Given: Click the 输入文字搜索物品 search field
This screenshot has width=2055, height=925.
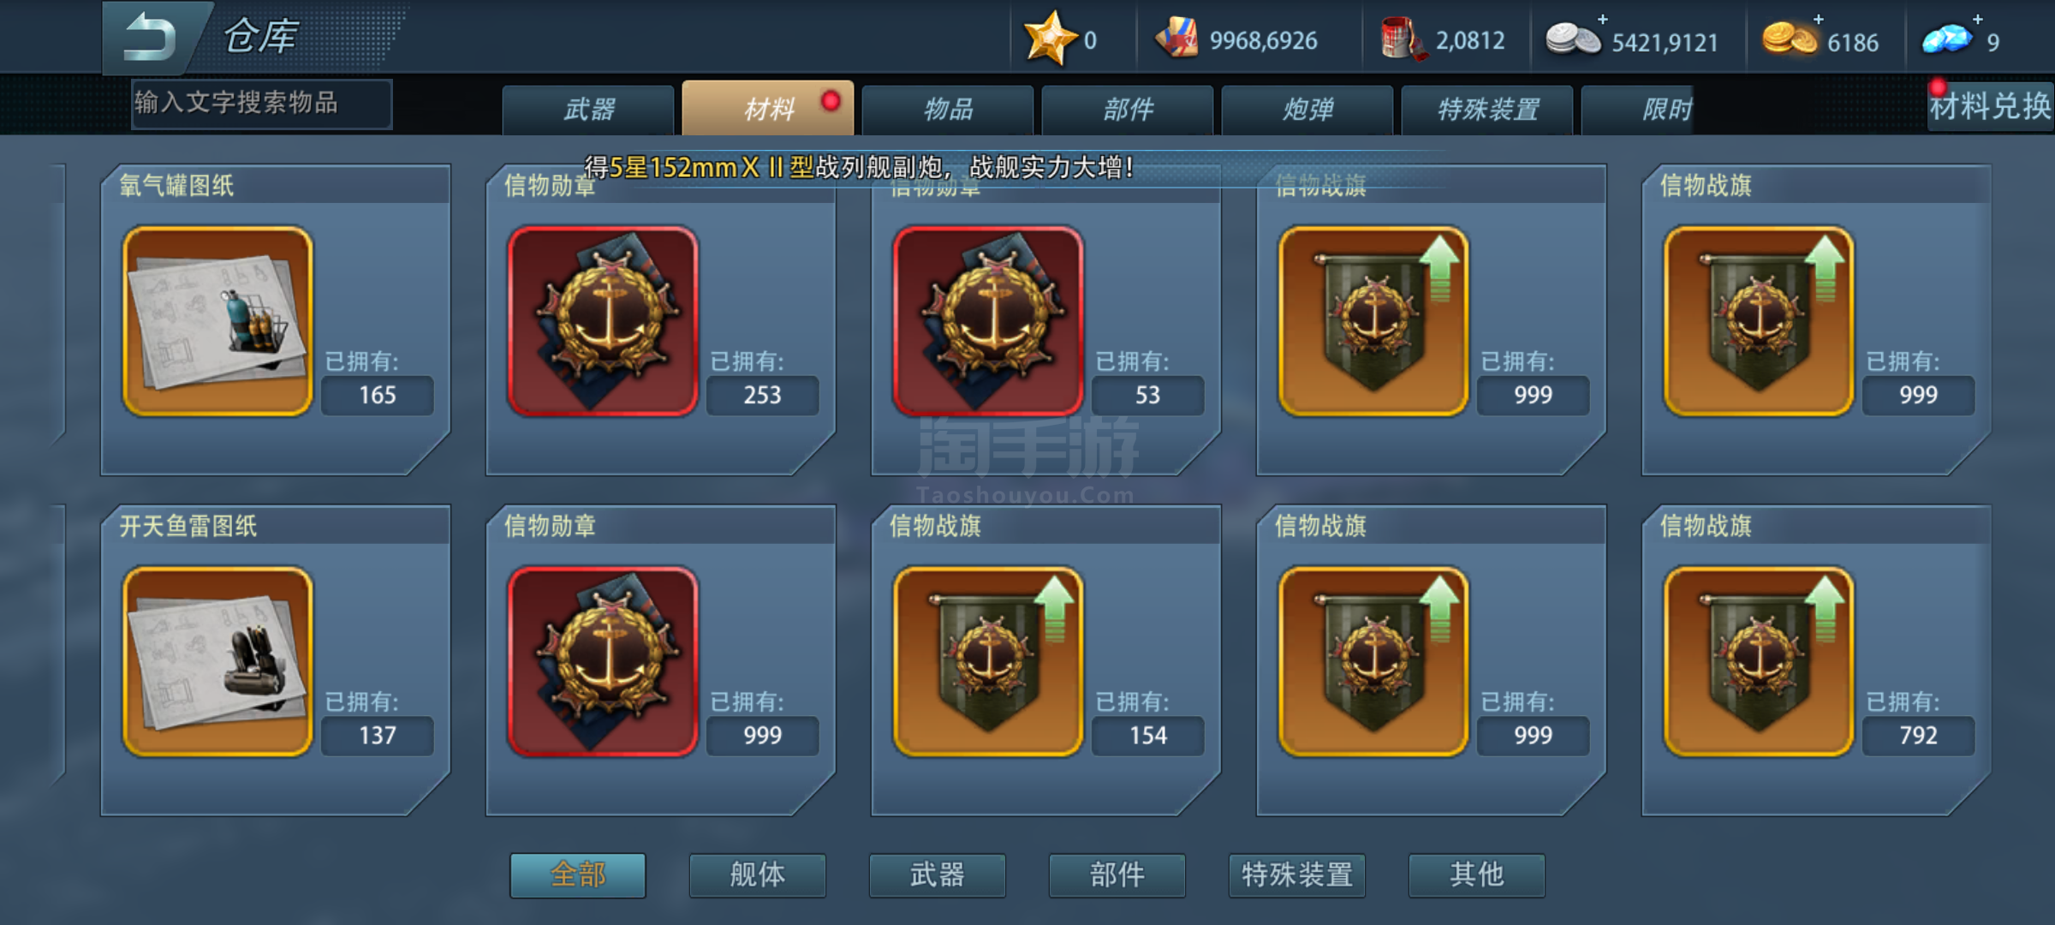Looking at the screenshot, I should [262, 104].
